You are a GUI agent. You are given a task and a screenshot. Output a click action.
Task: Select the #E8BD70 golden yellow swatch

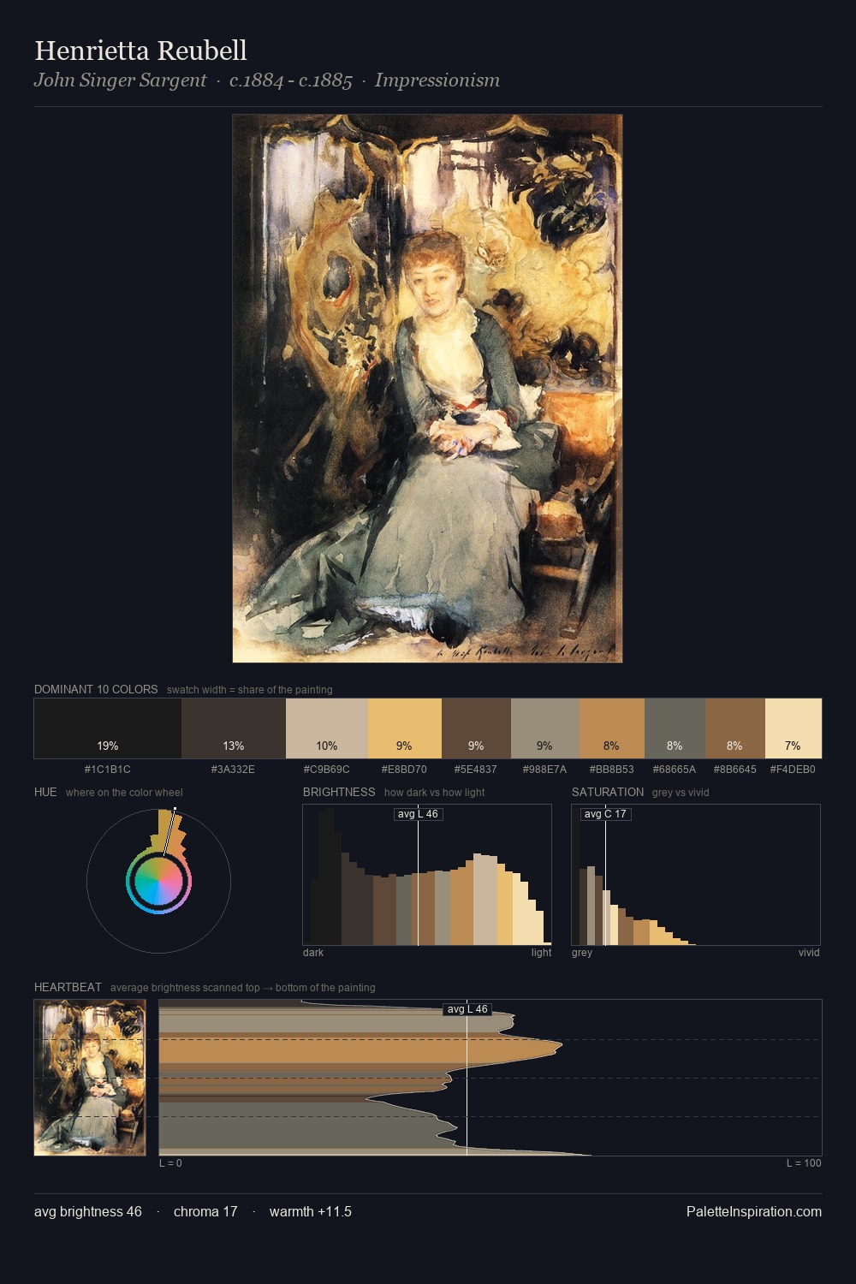(405, 728)
